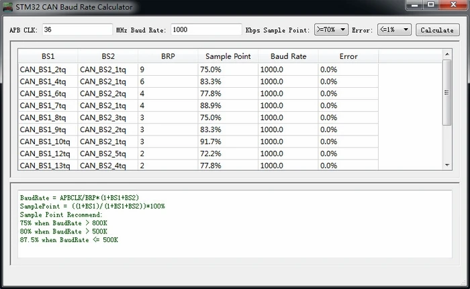470x289 pixels.
Task: Close the calculator window
Action: 453,5
